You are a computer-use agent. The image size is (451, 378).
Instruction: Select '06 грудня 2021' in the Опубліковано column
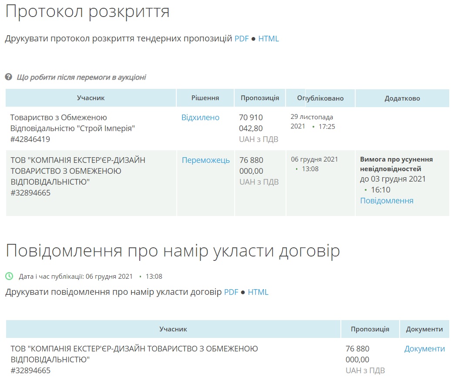(314, 159)
